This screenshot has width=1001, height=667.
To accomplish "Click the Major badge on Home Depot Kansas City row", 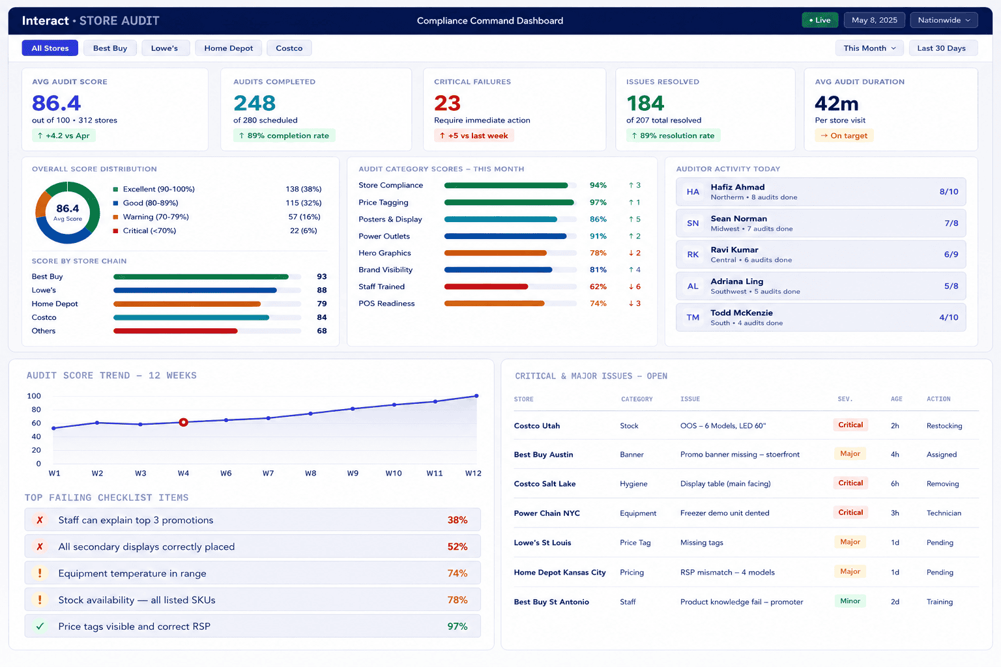I will pos(850,571).
